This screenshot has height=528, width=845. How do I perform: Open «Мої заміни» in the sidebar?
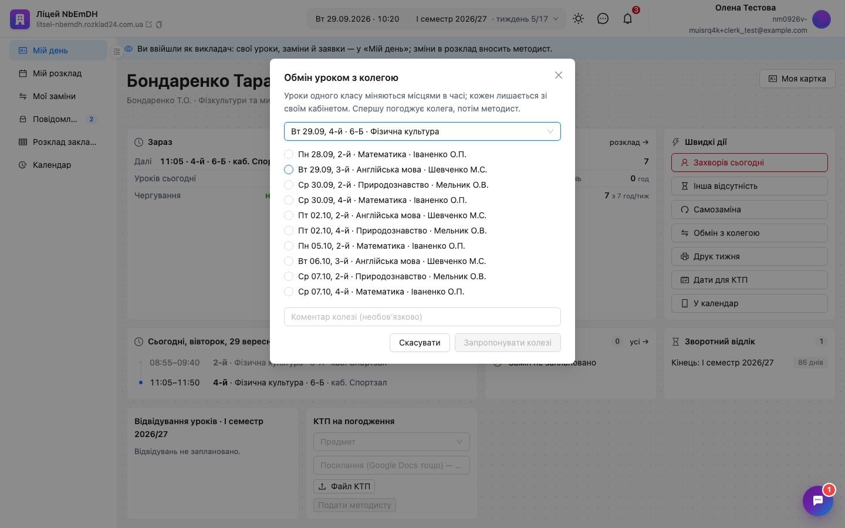(x=58, y=96)
